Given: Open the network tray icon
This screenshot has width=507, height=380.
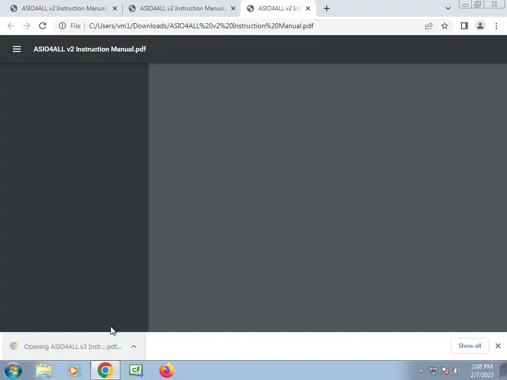Looking at the screenshot, I should (x=433, y=371).
